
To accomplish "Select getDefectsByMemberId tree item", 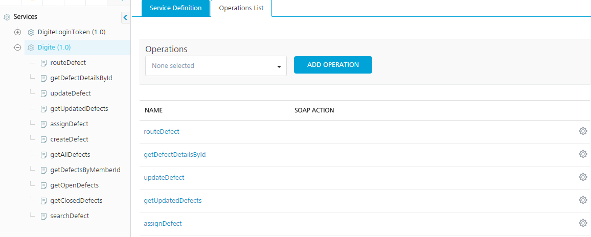I will pyautogui.click(x=85, y=170).
